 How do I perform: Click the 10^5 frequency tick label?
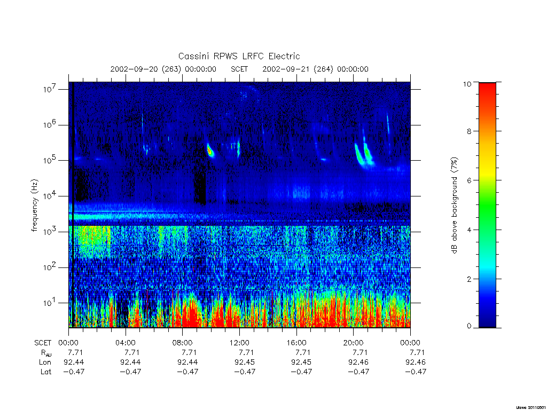(x=51, y=160)
